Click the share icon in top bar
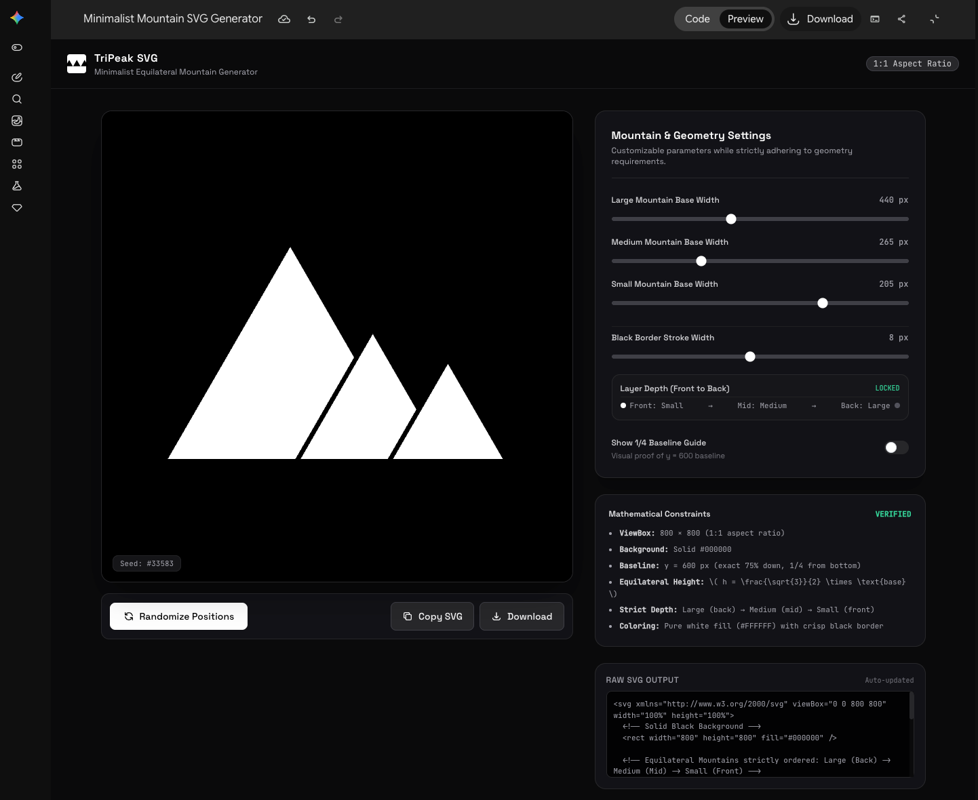Screen dimensions: 978x800 901,19
